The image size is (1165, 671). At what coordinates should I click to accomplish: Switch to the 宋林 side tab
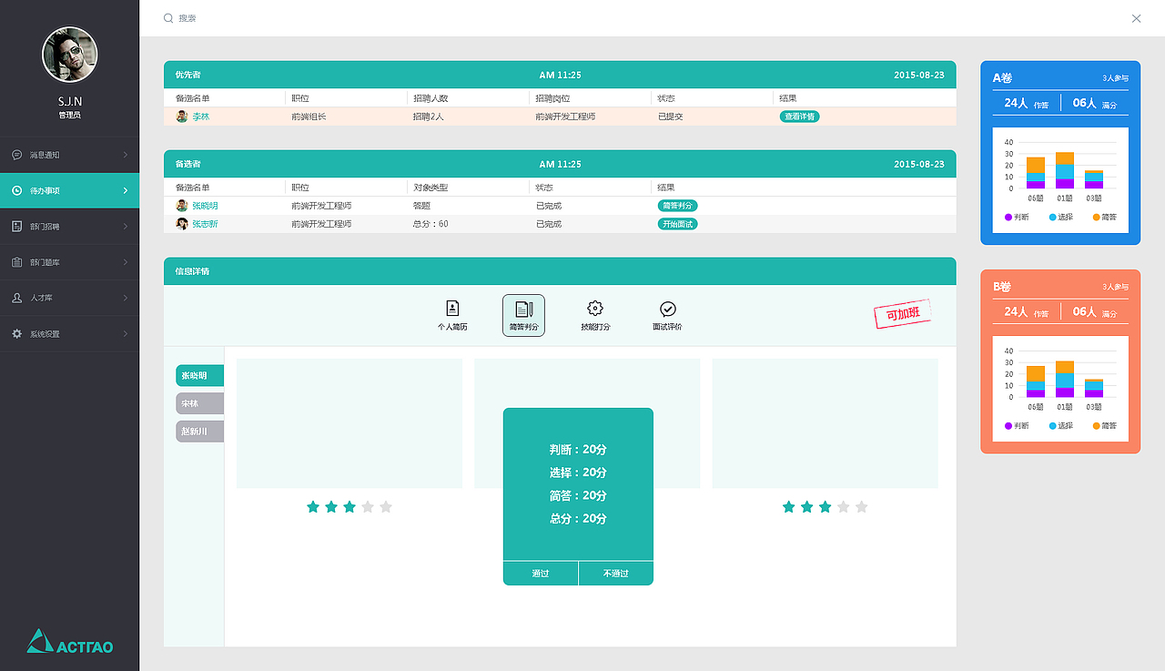click(199, 403)
